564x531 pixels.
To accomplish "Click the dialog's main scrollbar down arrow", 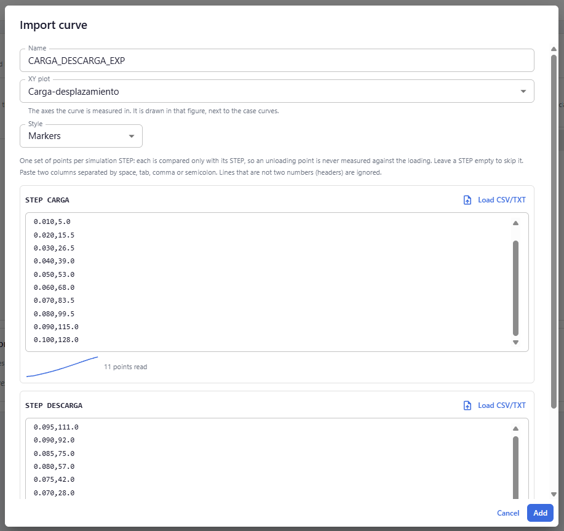I will coord(554,494).
